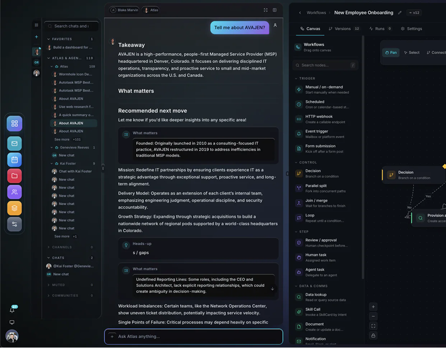Click the Search chats field
Viewport: 446px width, 348px height.
point(71,26)
